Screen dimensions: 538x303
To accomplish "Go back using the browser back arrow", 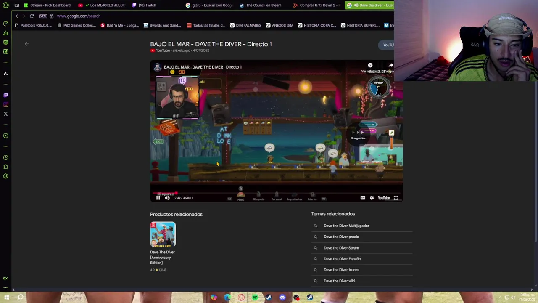I will pyautogui.click(x=16, y=16).
